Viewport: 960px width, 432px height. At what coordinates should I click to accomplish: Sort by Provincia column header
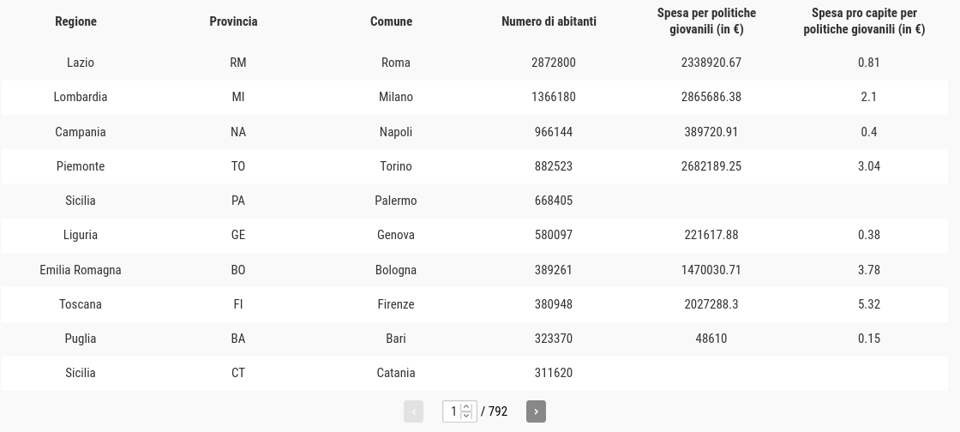(x=233, y=21)
